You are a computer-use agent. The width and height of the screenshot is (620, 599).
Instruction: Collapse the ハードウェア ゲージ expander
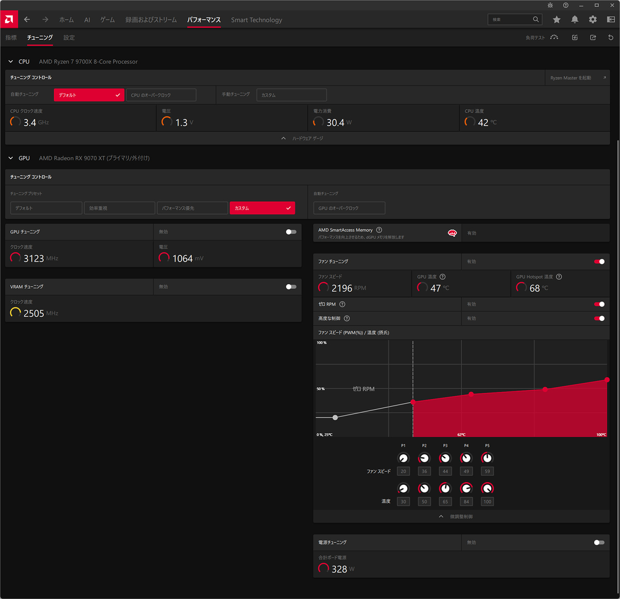pos(307,139)
